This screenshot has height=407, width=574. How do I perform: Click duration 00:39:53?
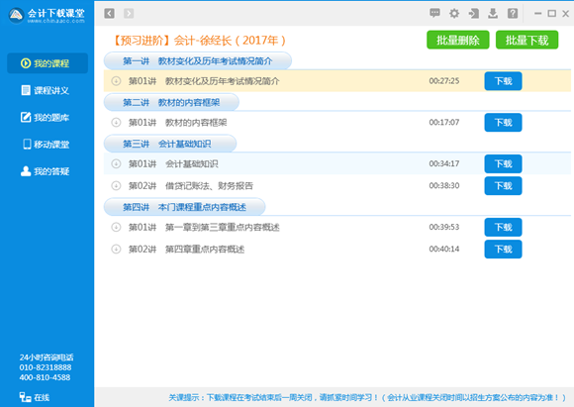[444, 227]
